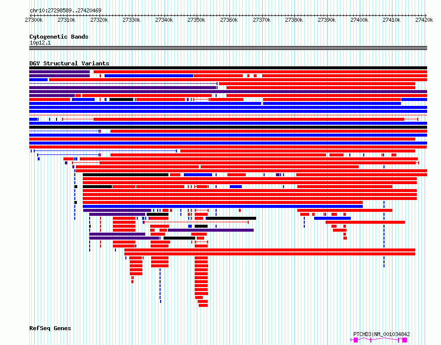Viewport: 441px width, 345px height.
Task: Open the Cytogenetic Bands track title
Action: click(59, 37)
